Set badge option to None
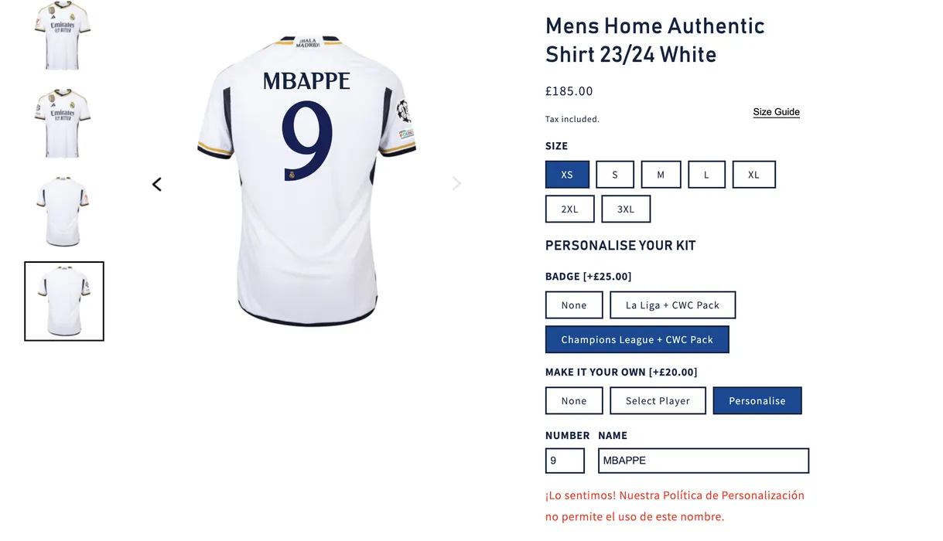Image resolution: width=943 pixels, height=541 pixels. pyautogui.click(x=574, y=305)
